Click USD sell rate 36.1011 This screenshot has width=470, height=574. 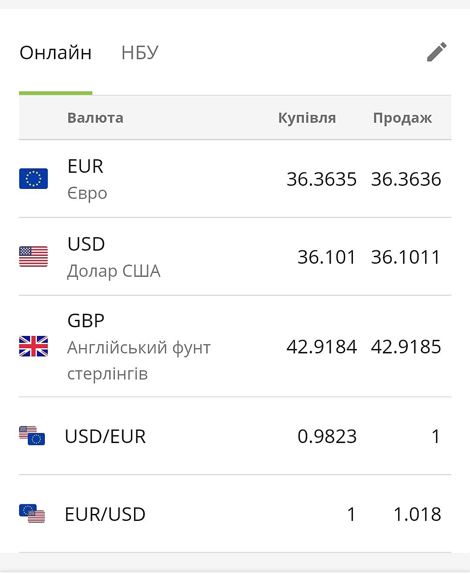(406, 257)
